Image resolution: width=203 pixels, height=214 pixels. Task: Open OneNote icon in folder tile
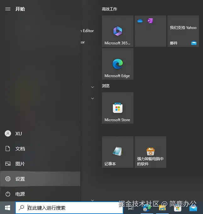[150, 21]
